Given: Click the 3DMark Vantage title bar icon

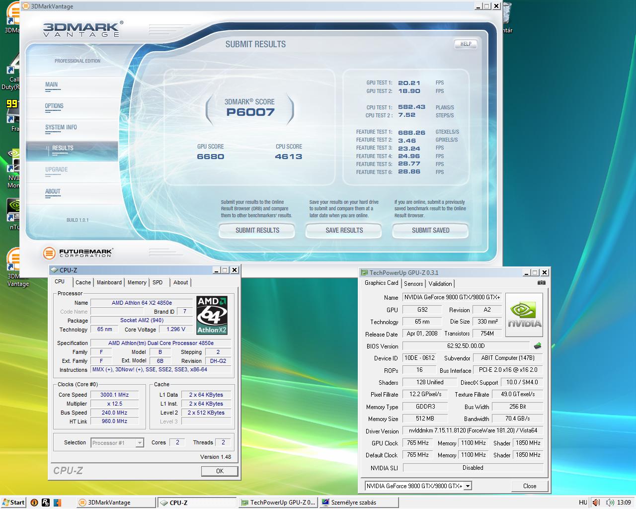Looking at the screenshot, I should pyautogui.click(x=25, y=6).
